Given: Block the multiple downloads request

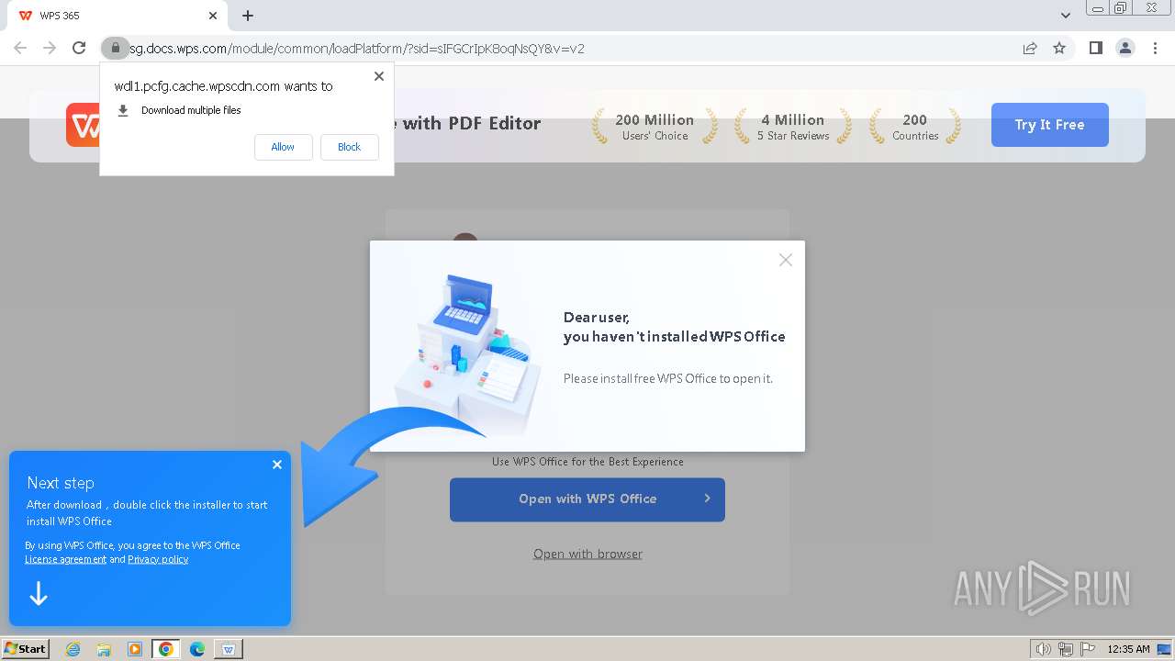Looking at the screenshot, I should coord(349,147).
